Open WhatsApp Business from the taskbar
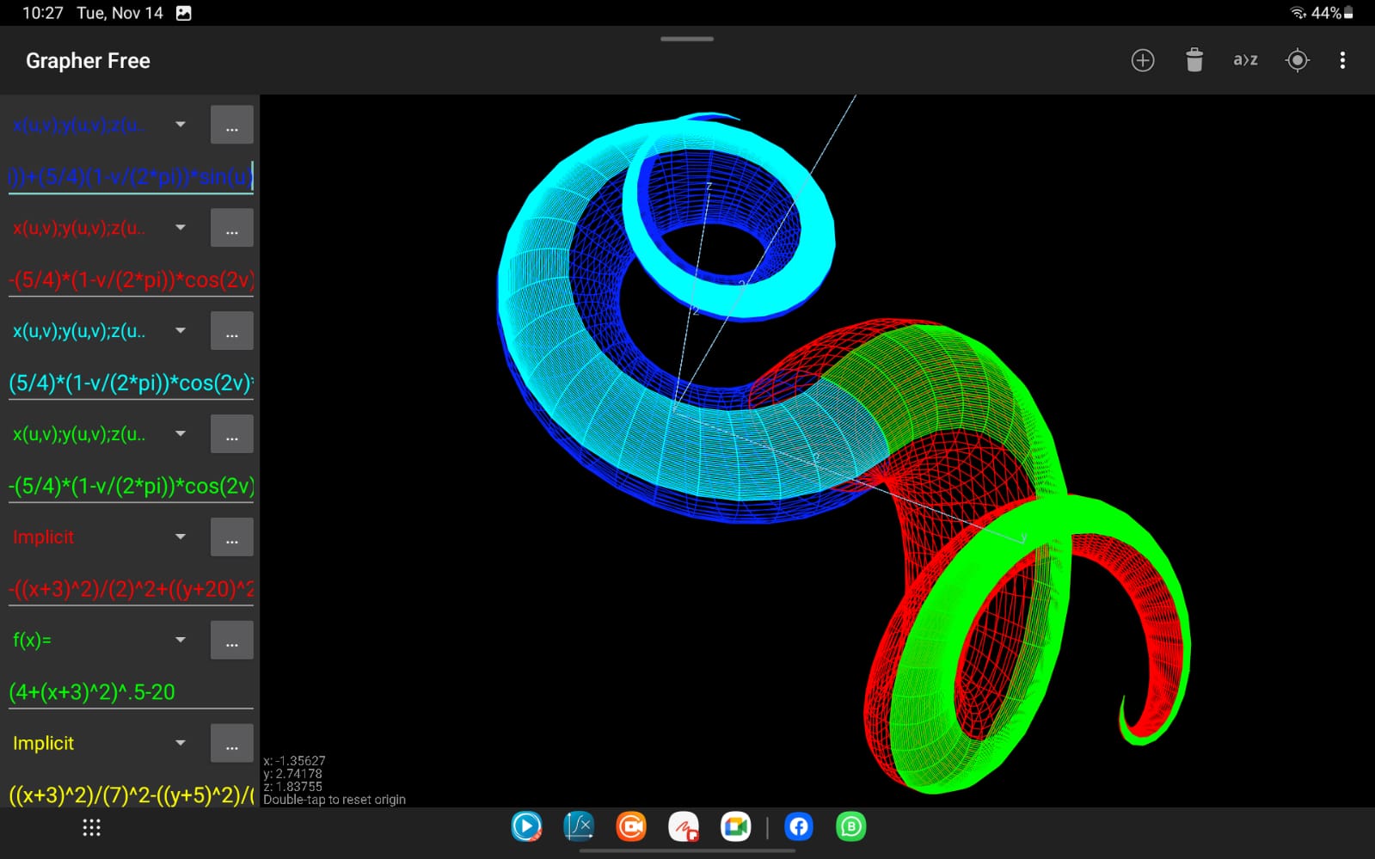The width and height of the screenshot is (1375, 859). 850,826
